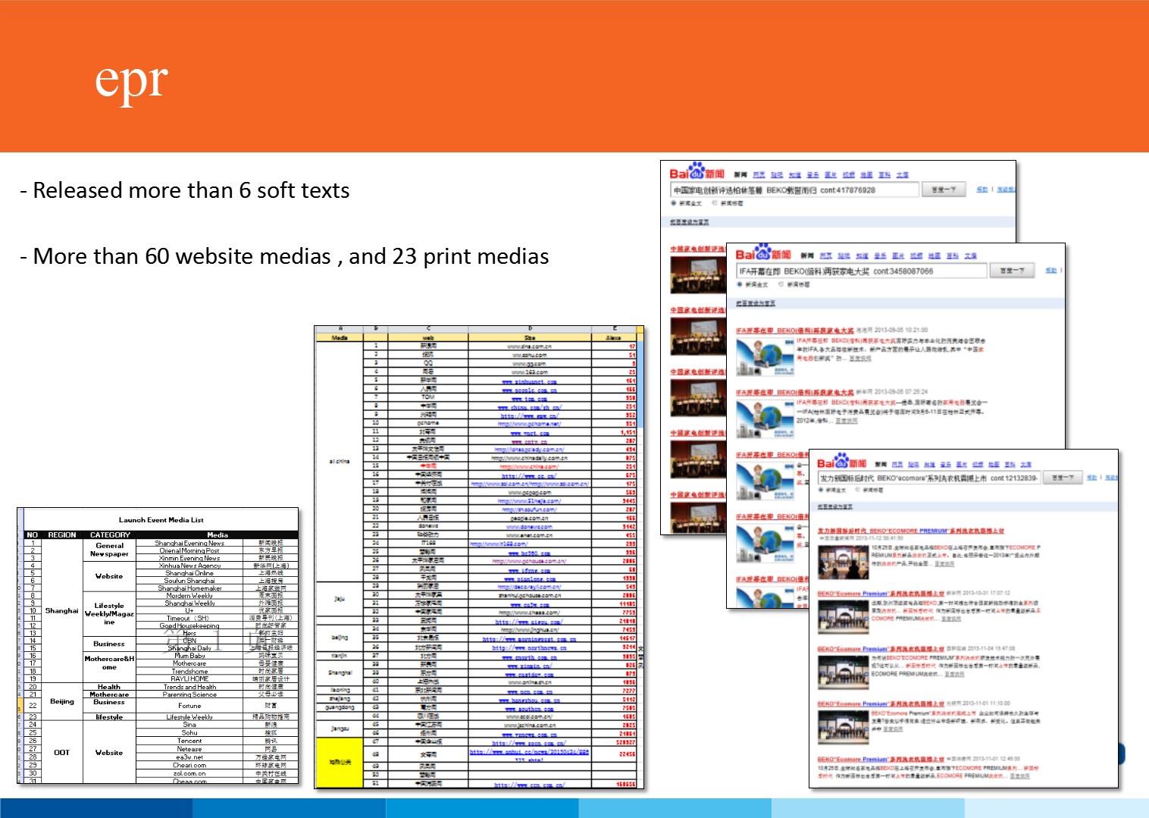The height and width of the screenshot is (818, 1149).
Task: Select the first radio option under the ecomore query
Action: click(x=821, y=490)
